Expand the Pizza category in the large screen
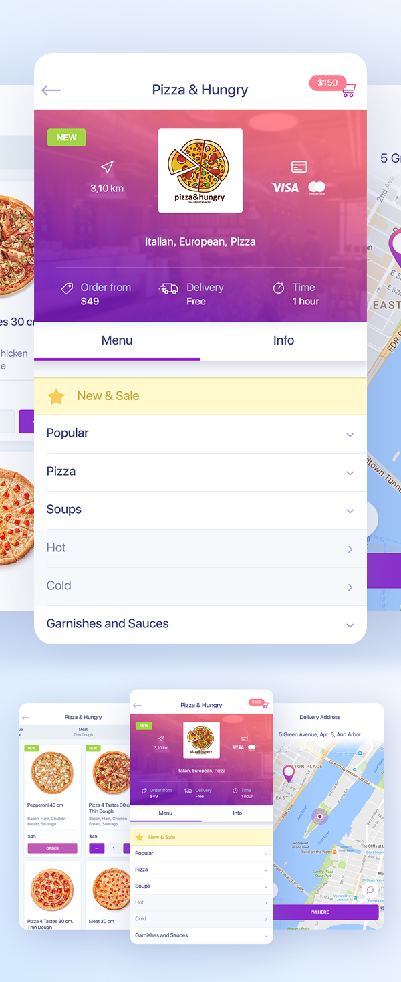 350,473
